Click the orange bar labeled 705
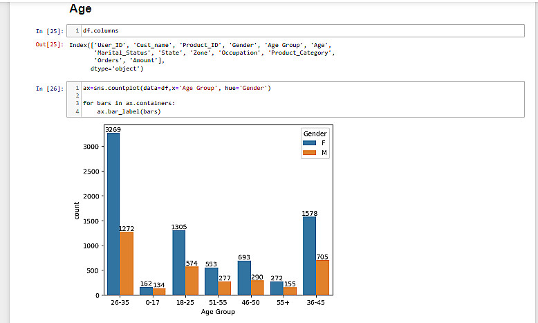The height and width of the screenshot is (323, 538). click(323, 277)
